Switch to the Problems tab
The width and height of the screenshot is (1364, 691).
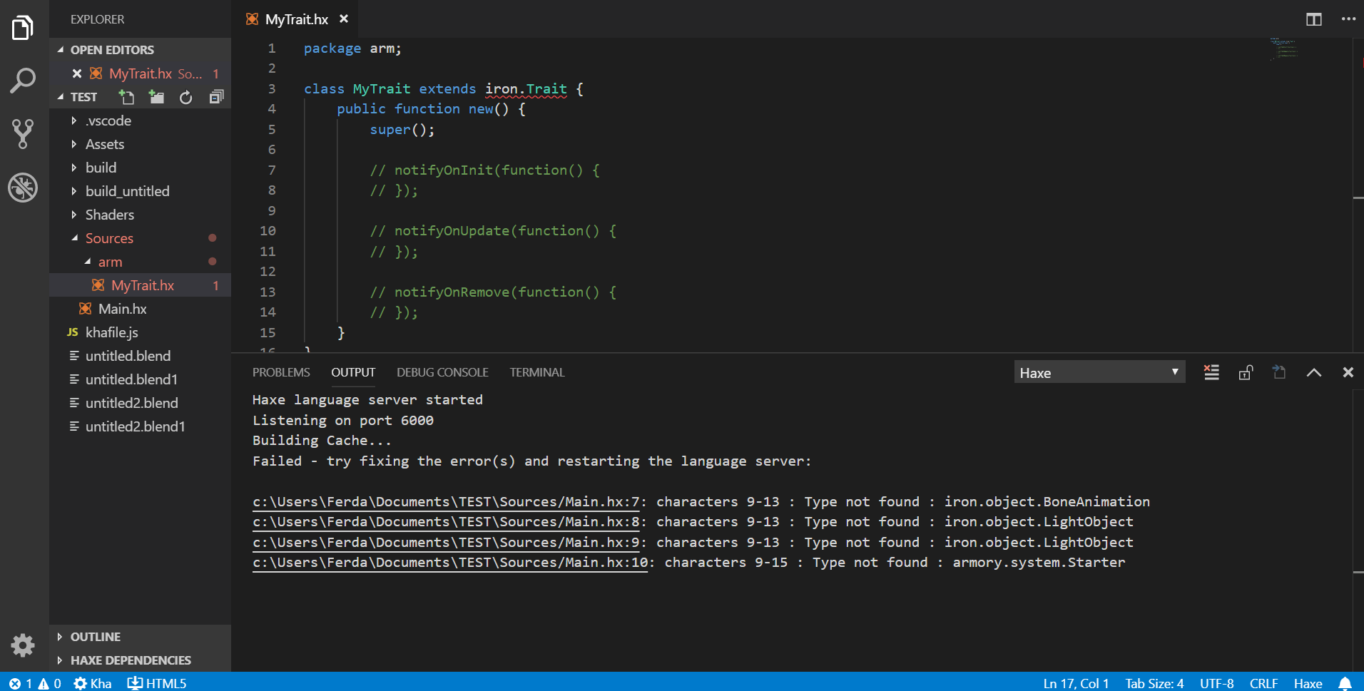pos(281,372)
